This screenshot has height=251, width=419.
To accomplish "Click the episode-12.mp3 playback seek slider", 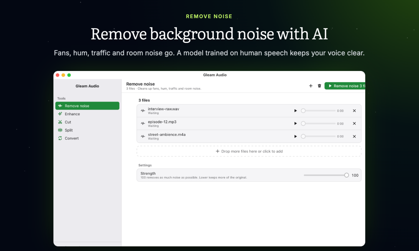I will [x=318, y=124].
